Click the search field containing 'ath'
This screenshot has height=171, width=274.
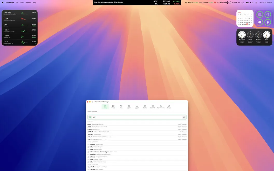pyautogui.click(x=137, y=117)
